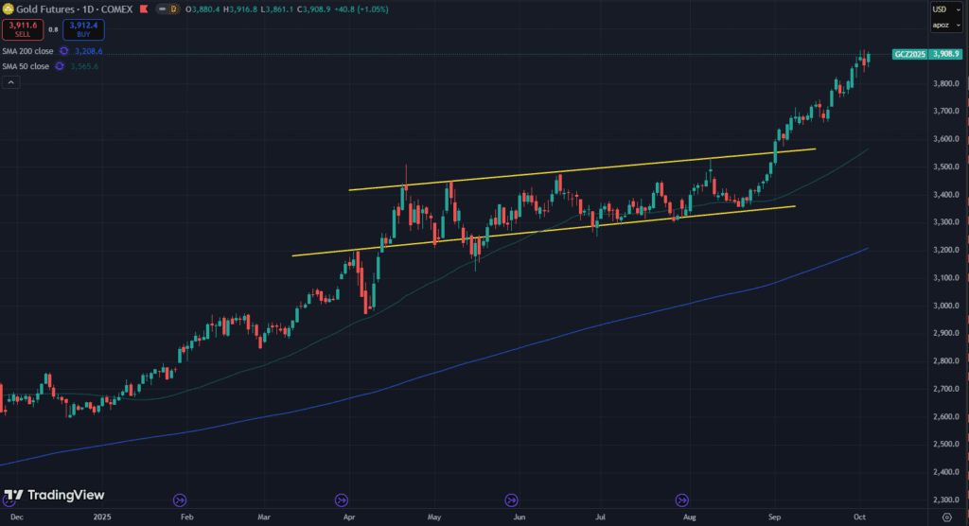Open the USD currency dropdown
This screenshot has height=526, width=969.
click(x=940, y=9)
